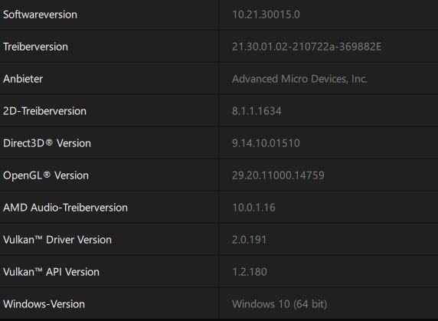438x321 pixels.
Task: Click the Vulkan driver value 2.0.191
Action: point(249,240)
